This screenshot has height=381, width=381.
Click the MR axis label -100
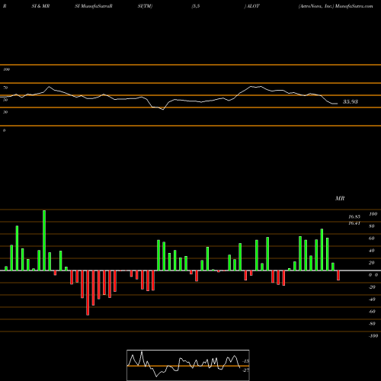click(x=373, y=336)
